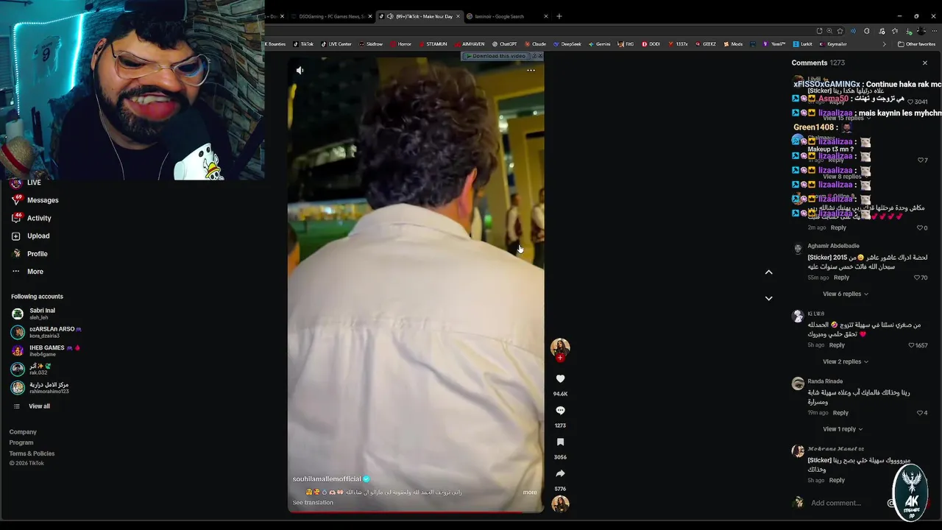Go to the next video with down arrow
Image resolution: width=942 pixels, height=530 pixels.
tap(768, 298)
